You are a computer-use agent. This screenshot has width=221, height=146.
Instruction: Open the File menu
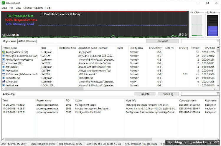coord(11,8)
